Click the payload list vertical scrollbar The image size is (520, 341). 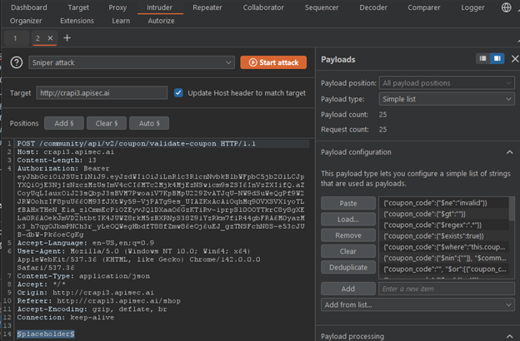tap(512, 210)
